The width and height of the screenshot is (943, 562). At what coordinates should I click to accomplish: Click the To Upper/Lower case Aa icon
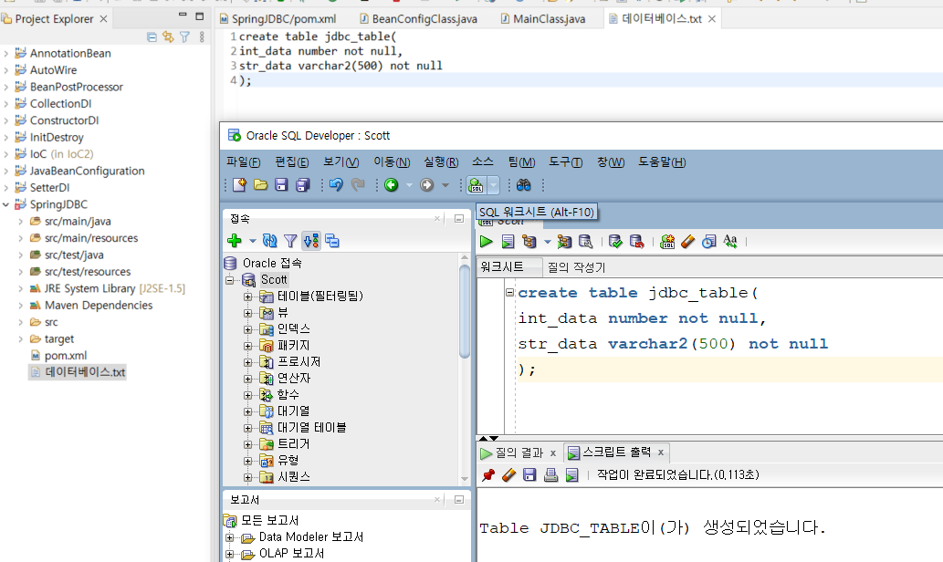coord(730,242)
